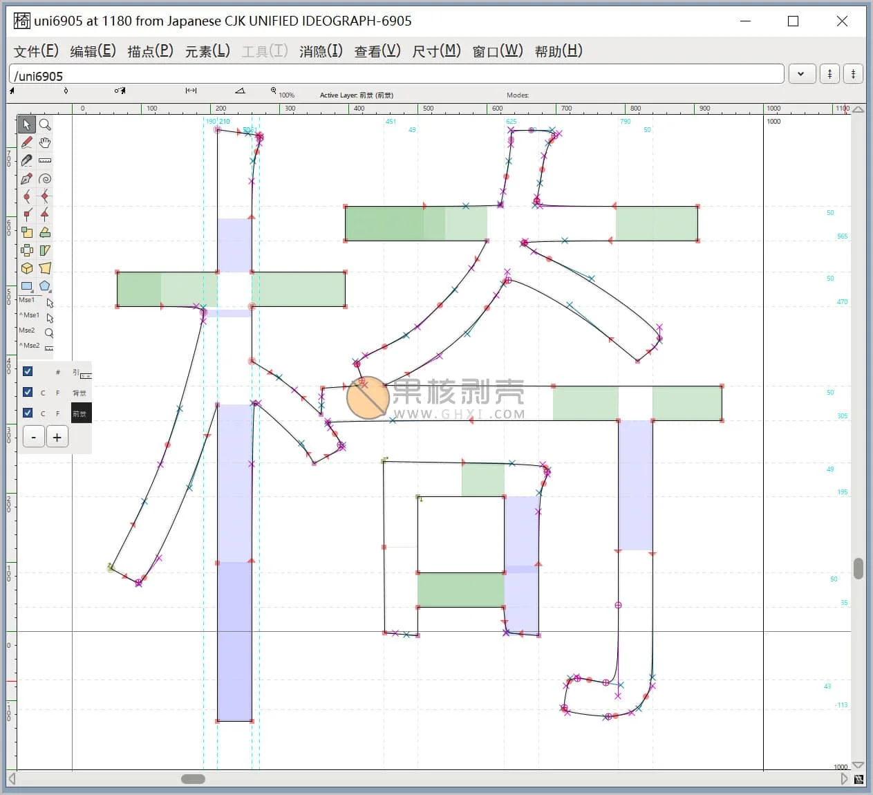Click the ^Mse2 ruler binding icon

point(49,348)
